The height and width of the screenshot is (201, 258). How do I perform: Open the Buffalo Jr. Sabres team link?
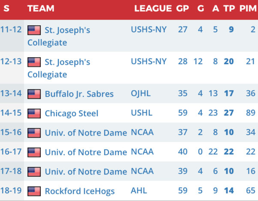(x=79, y=94)
